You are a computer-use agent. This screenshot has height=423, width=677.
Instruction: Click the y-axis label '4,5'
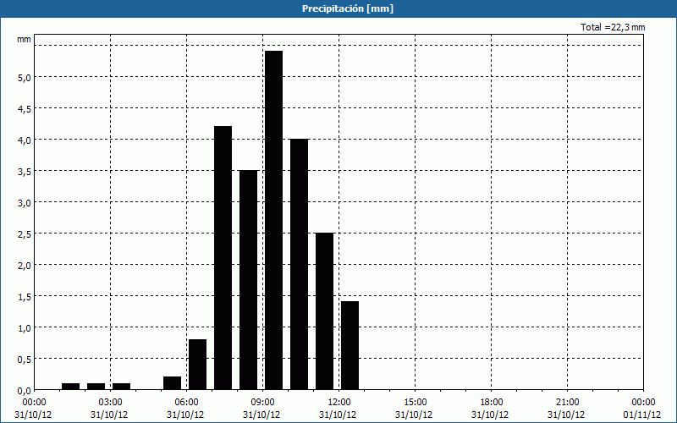click(x=25, y=109)
